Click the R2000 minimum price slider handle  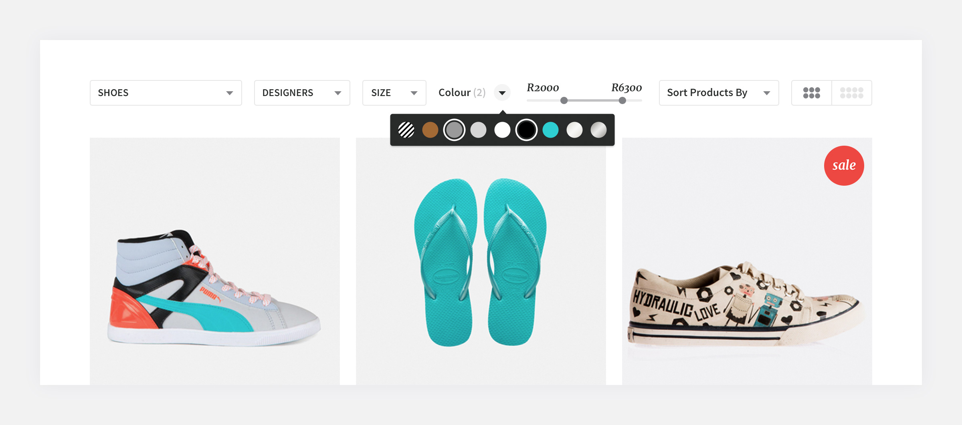pyautogui.click(x=564, y=100)
